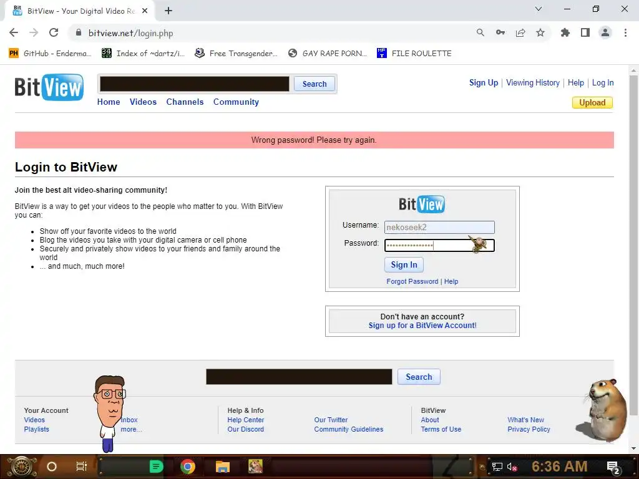The width and height of the screenshot is (639, 479).
Task: Open the hamster app icon on taskbar
Action: [x=255, y=467]
